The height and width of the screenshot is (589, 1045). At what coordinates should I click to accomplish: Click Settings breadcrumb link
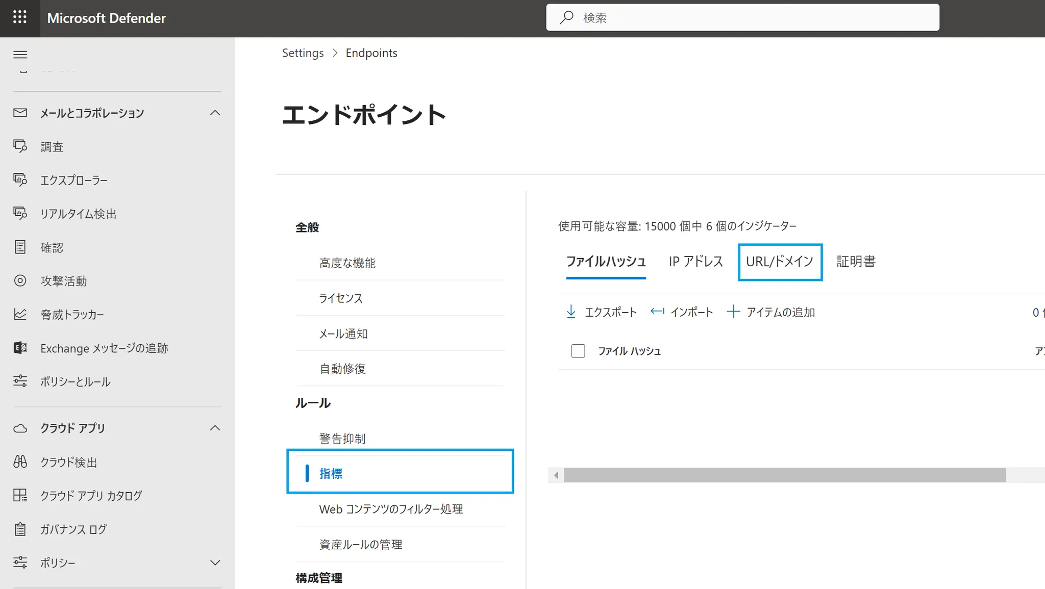click(303, 53)
